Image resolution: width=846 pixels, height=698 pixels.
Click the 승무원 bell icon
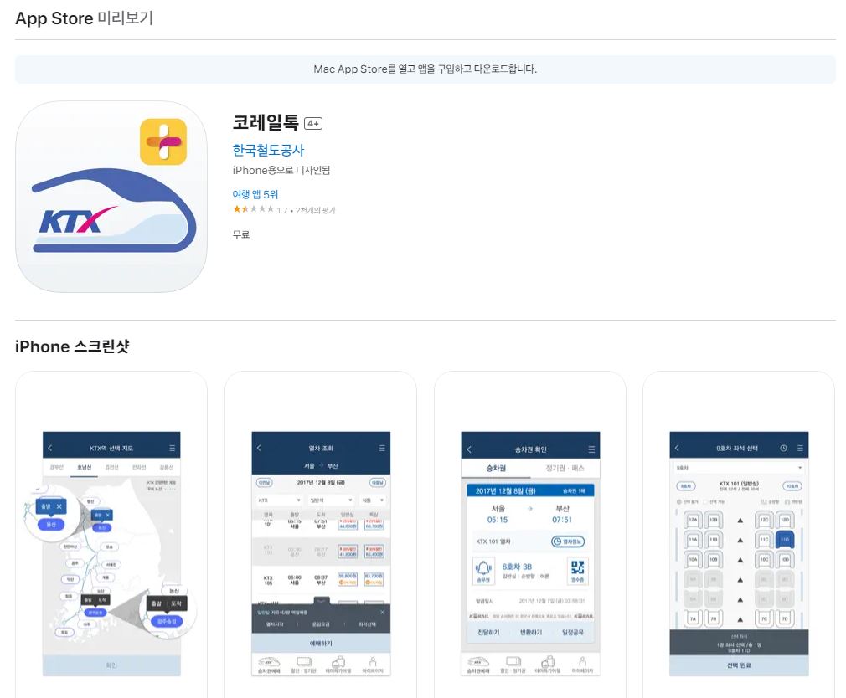click(483, 571)
